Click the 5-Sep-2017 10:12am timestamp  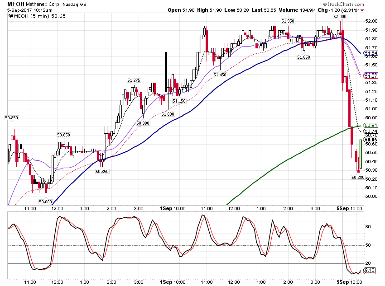(x=30, y=10)
